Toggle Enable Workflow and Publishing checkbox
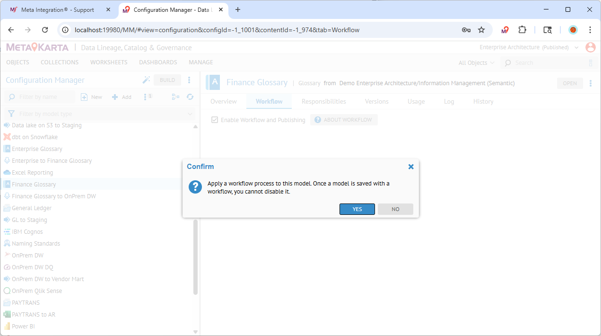Image resolution: width=601 pixels, height=336 pixels. point(215,120)
